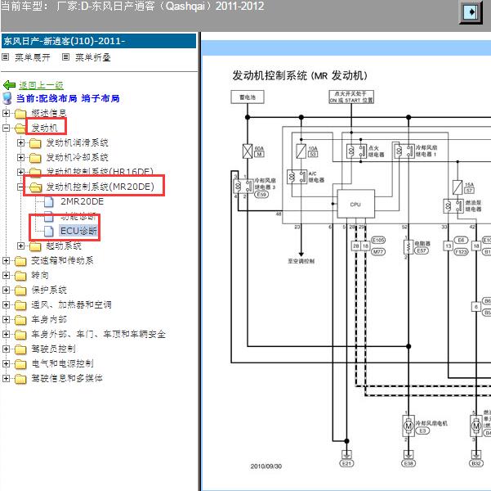The width and height of the screenshot is (491, 491).
Task: Expand the 概述信息 tree node
Action: click(x=6, y=113)
